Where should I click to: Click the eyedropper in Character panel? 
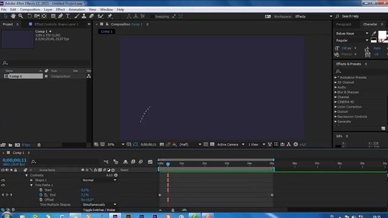[374, 33]
